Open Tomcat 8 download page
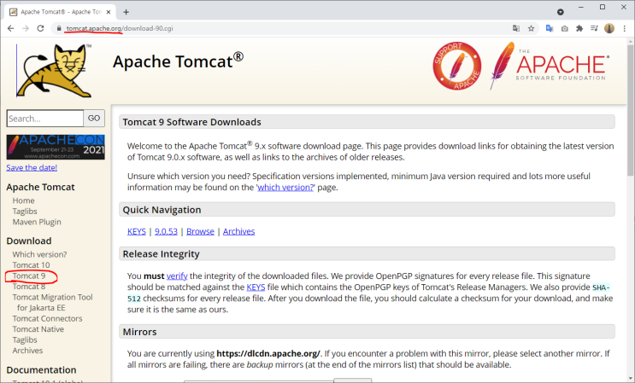Screen dimensions: 635x383 pos(29,287)
